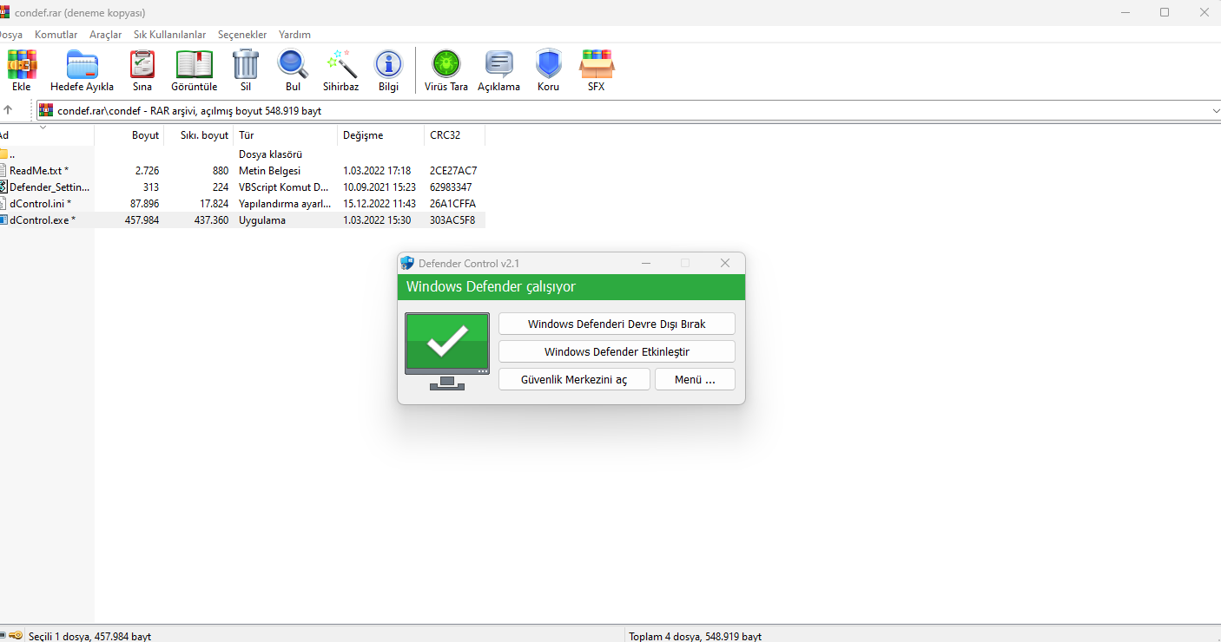This screenshot has height=642, width=1221.
Task: Click the Metin Belgesi type cell
Action: click(269, 171)
